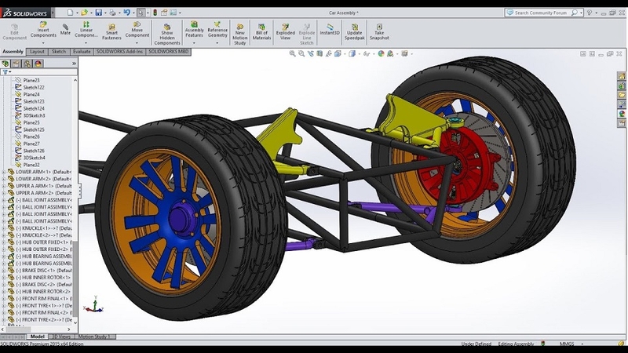Click Previous View icon
Viewport: 628px width, 353px height.
[x=310, y=53]
